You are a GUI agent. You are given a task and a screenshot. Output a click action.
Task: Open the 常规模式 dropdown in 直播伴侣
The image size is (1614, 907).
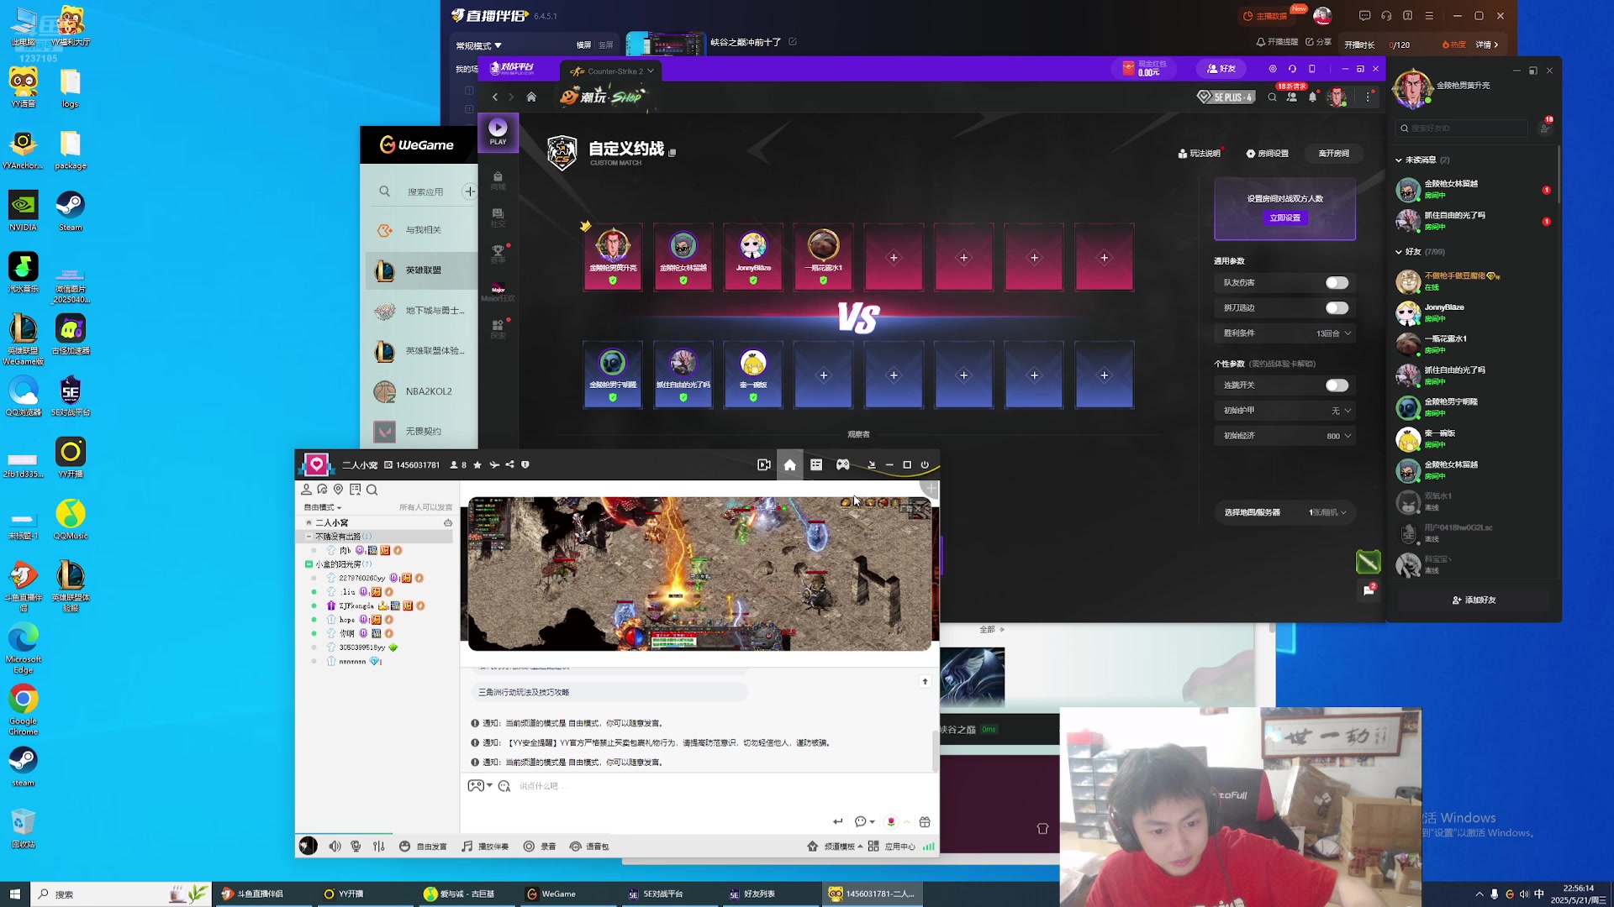point(478,45)
